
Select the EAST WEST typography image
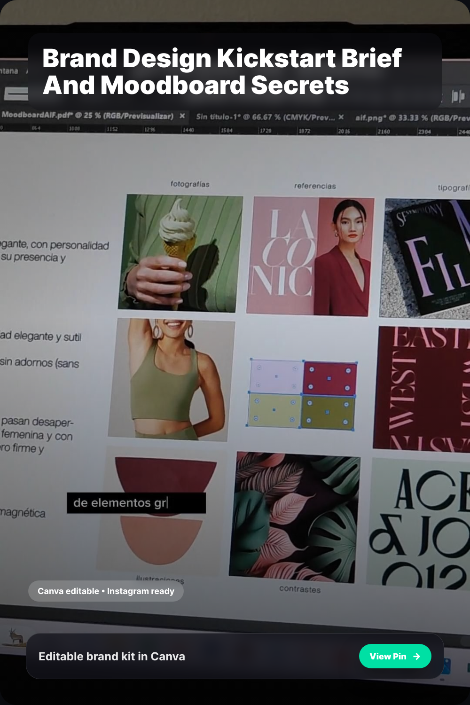[423, 388]
